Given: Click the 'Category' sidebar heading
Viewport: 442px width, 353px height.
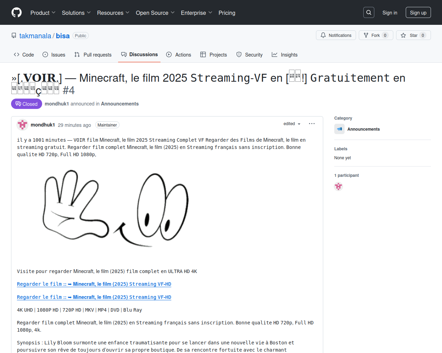Looking at the screenshot, I should [x=343, y=118].
